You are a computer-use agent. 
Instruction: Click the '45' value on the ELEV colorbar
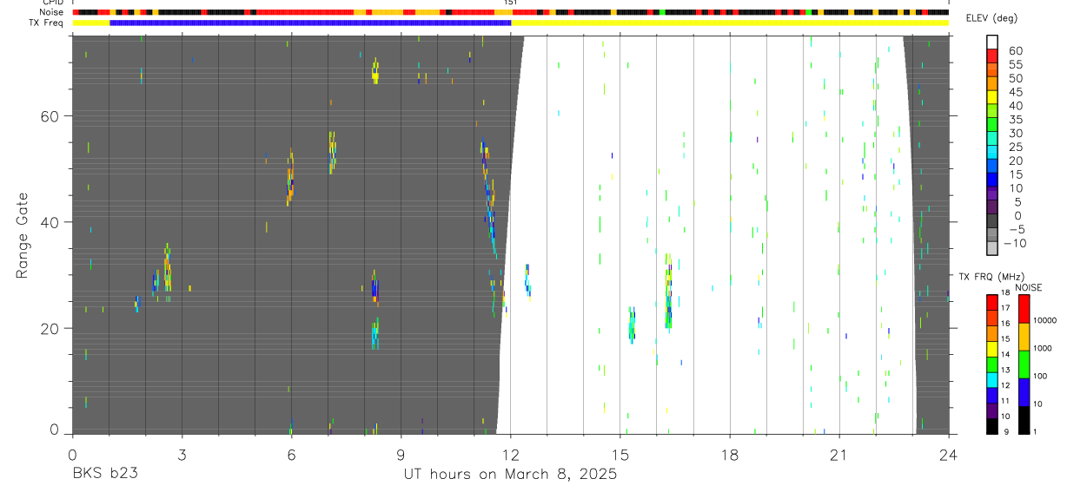(1014, 92)
